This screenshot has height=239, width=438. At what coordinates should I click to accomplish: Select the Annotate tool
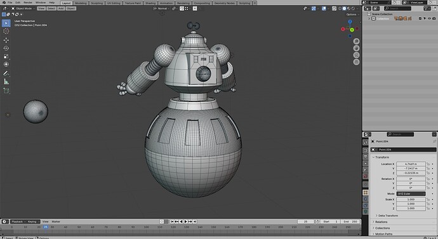tap(6, 74)
